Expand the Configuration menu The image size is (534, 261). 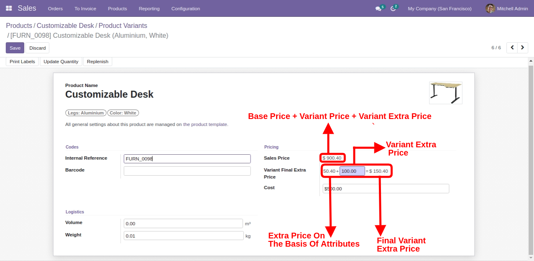186,9
